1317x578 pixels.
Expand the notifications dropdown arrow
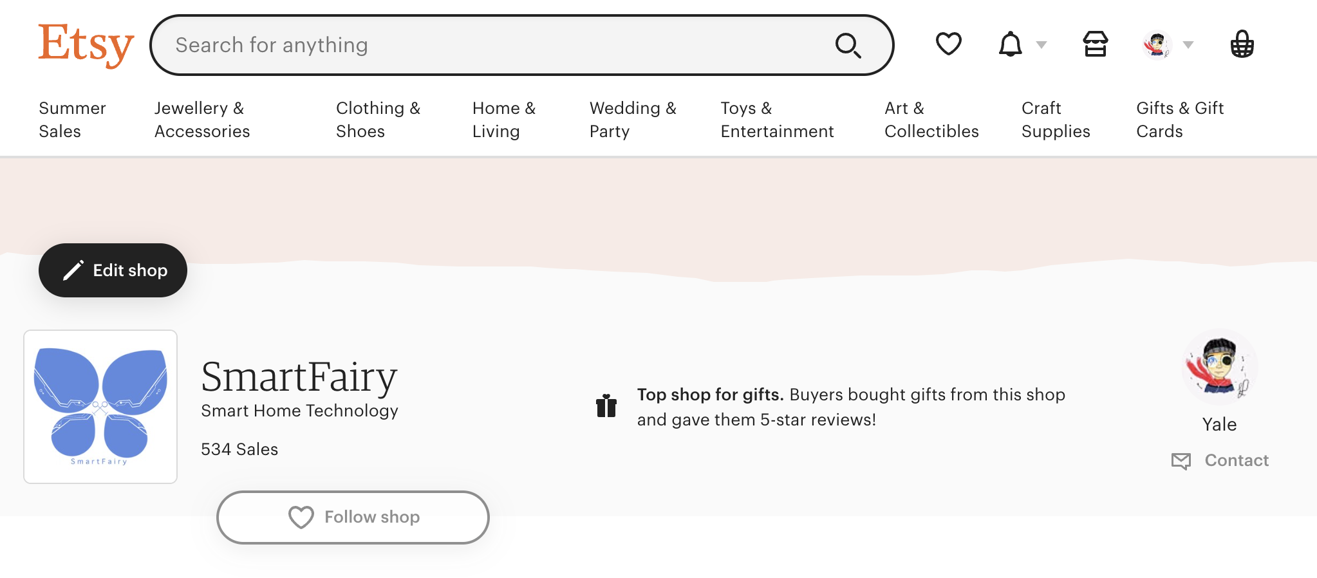pos(1041,45)
